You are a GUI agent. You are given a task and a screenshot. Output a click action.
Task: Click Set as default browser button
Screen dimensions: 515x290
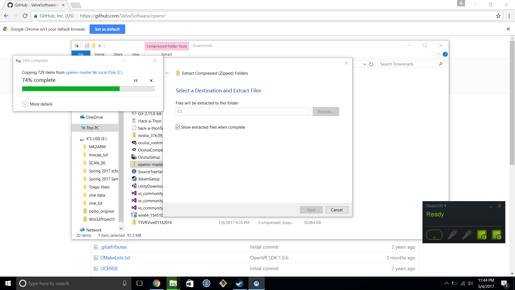(x=107, y=29)
